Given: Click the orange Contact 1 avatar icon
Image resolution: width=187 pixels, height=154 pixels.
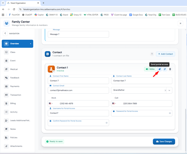Looking at the screenshot, I should pos(51,69).
